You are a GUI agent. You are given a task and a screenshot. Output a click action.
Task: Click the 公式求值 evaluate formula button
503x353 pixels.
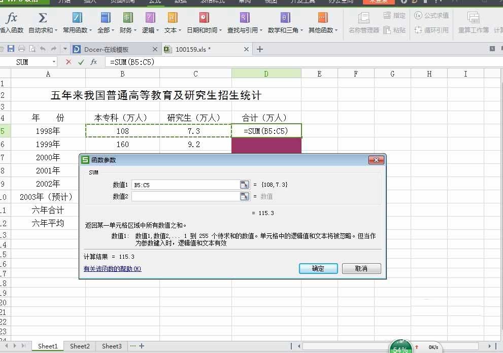coord(431,15)
